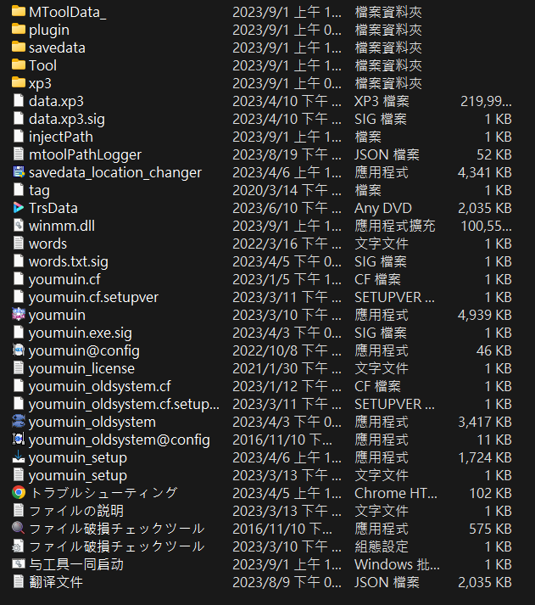Click the savedata_location_changer application icon
Image resolution: width=535 pixels, height=605 pixels.
point(19,171)
